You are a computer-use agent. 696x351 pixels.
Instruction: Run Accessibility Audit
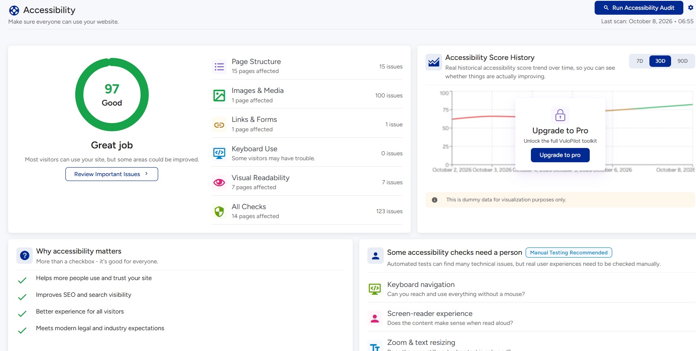tap(639, 8)
